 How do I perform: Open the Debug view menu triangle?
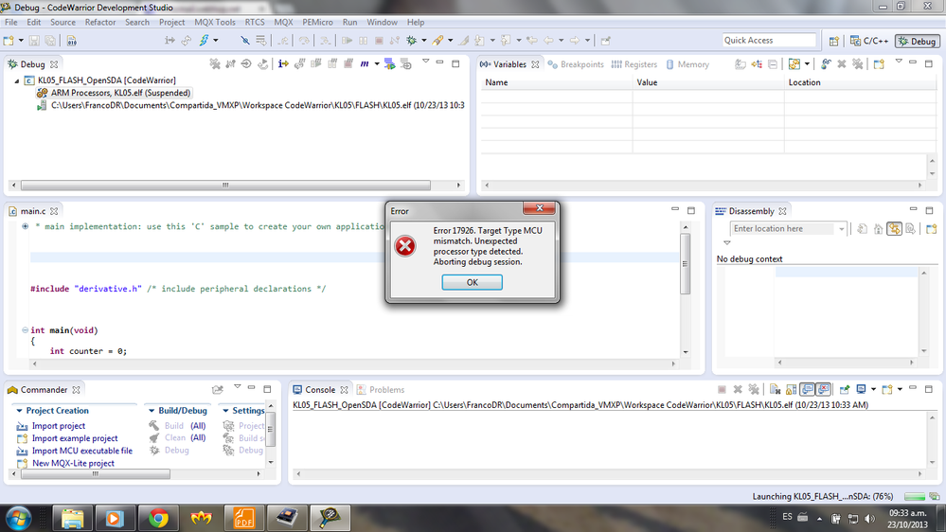coord(425,62)
